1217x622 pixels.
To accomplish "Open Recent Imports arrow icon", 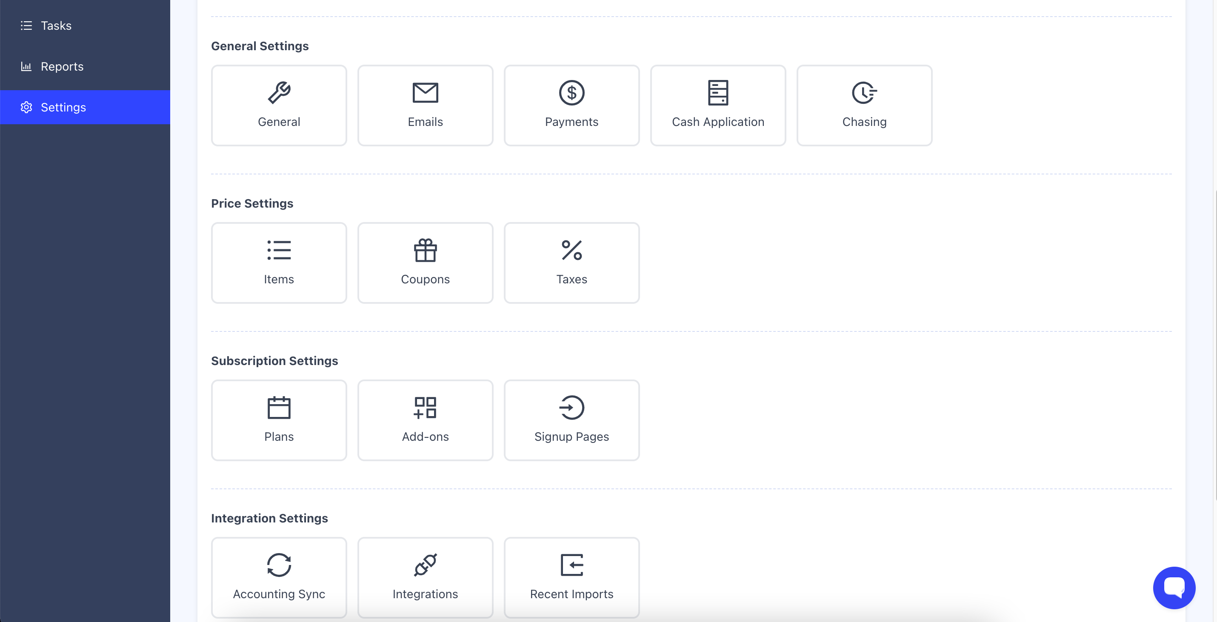I will click(571, 565).
